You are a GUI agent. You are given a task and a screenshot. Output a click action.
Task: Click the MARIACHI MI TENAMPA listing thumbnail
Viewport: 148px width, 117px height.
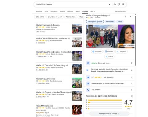tap(77, 42)
